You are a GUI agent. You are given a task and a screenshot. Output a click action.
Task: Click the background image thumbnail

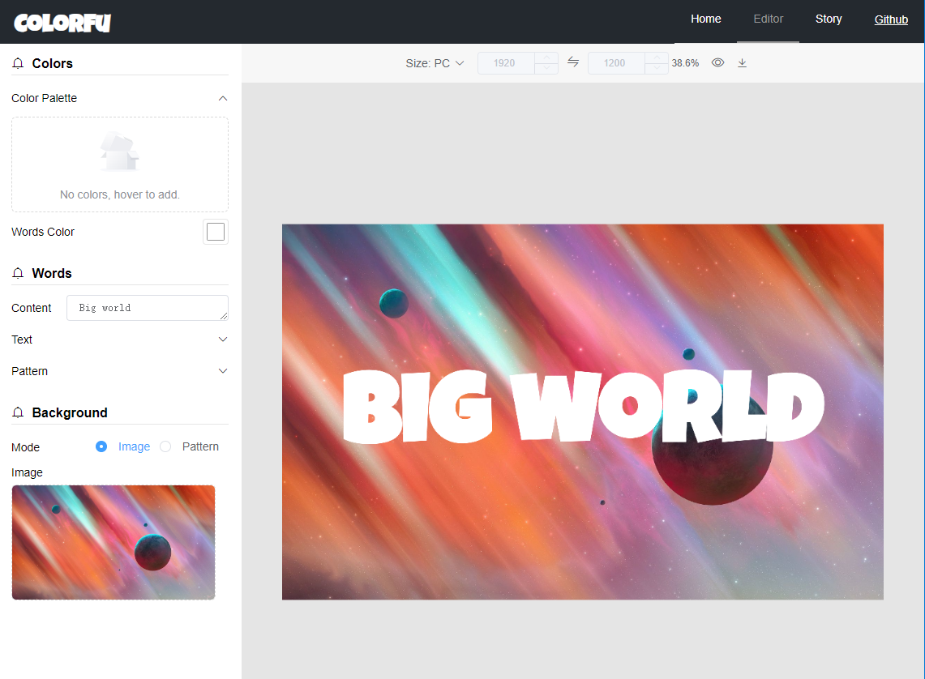click(x=113, y=542)
